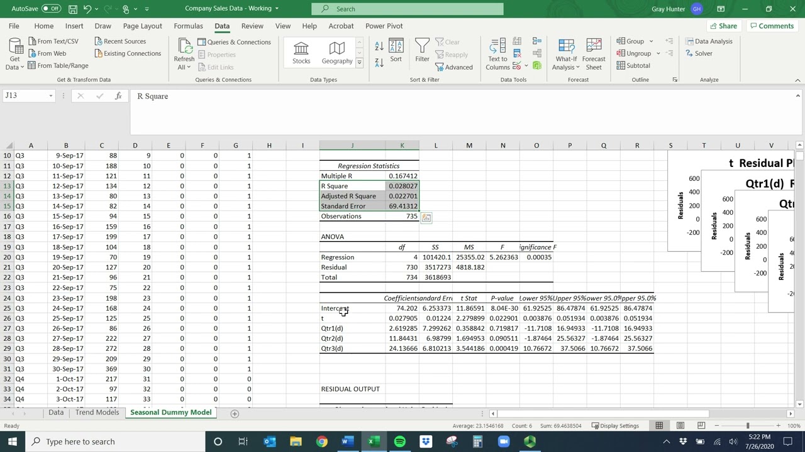The width and height of the screenshot is (805, 452).
Task: Open the Sort dialog
Action: click(396, 51)
